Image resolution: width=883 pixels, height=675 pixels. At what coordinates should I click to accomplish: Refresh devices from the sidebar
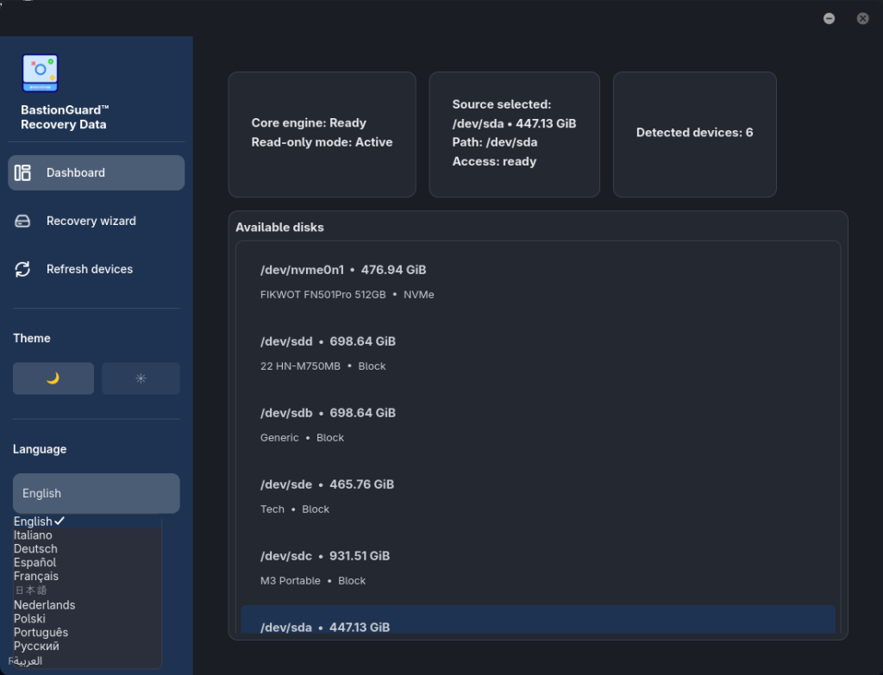coord(97,269)
